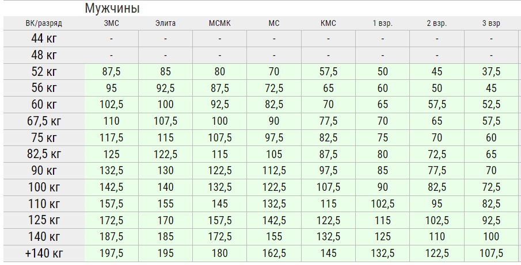The width and height of the screenshot is (521, 265).
Task: Click the 1 взр. column header
Action: tap(382, 24)
